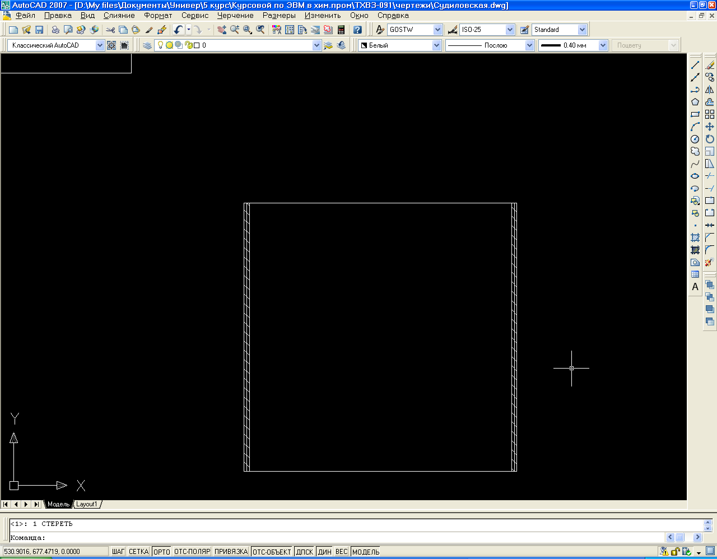Image resolution: width=717 pixels, height=559 pixels.
Task: Open the Layer Properties Manager icon
Action: (147, 45)
